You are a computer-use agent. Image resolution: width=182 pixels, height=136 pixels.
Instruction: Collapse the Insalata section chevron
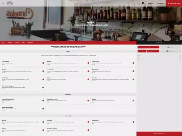pyautogui.click(x=134, y=116)
